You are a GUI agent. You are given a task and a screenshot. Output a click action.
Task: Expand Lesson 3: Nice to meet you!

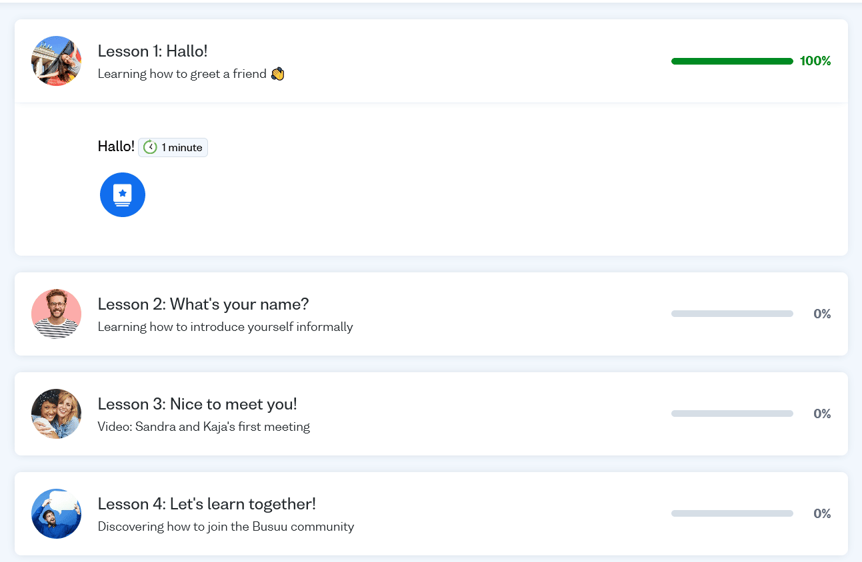pos(197,404)
